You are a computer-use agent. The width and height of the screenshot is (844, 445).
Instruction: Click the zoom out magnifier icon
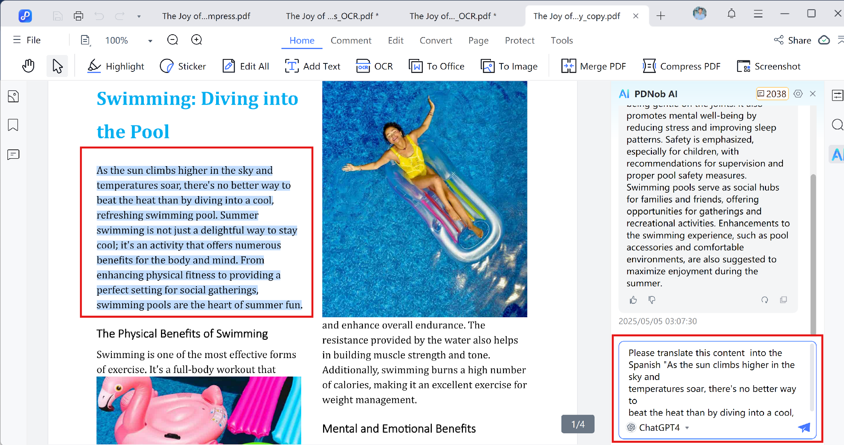[173, 40]
